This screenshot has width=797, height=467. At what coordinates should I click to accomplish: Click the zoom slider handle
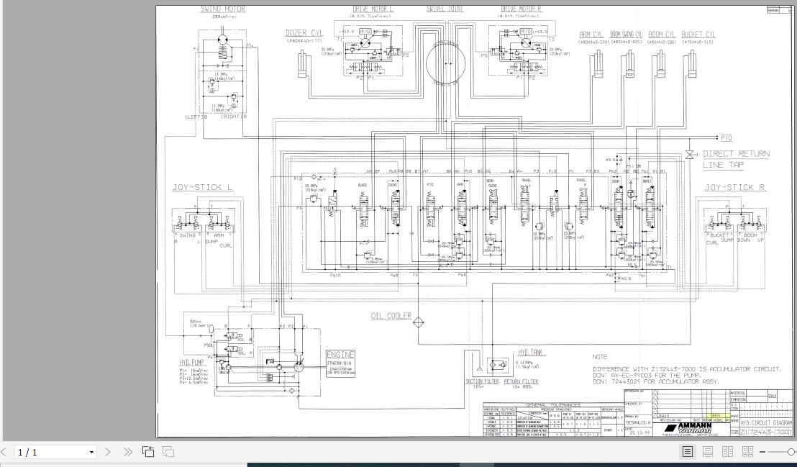(x=791, y=452)
